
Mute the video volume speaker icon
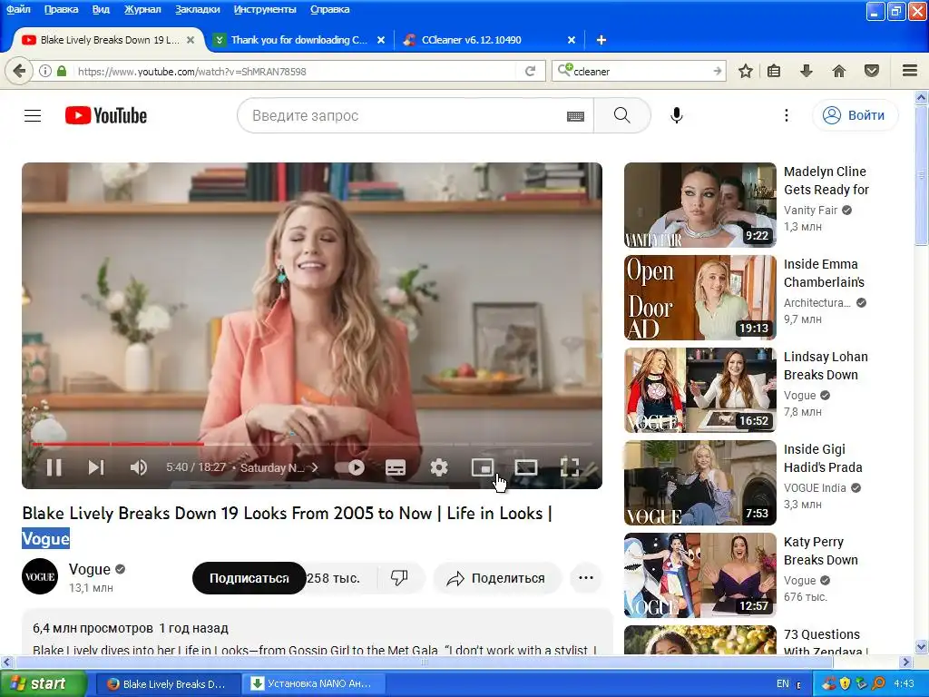point(139,467)
